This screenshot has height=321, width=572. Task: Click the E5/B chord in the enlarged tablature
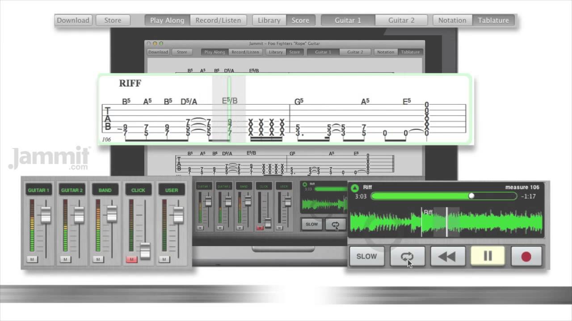230,101
